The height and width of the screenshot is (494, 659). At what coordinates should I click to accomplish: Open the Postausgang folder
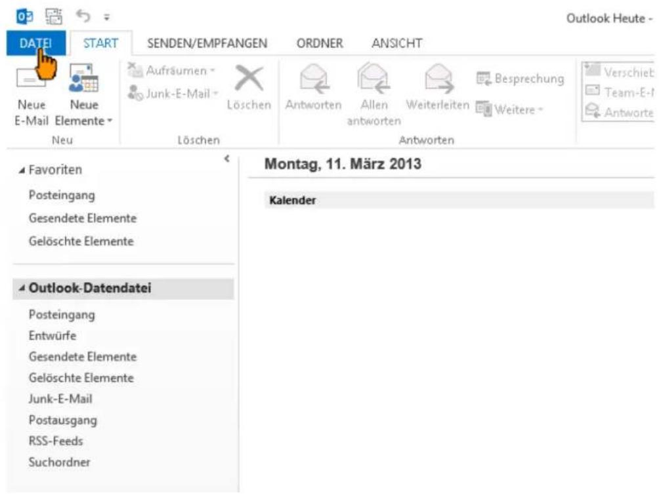coord(63,420)
